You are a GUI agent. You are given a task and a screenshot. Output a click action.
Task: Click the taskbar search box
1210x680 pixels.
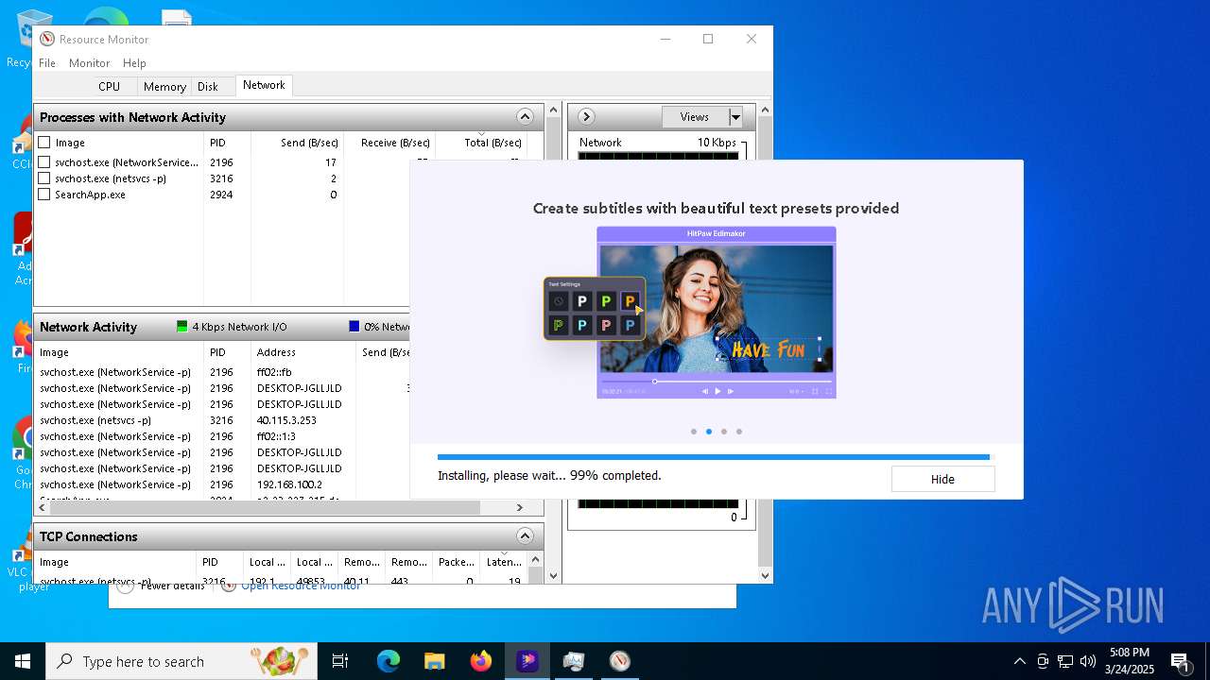181,661
